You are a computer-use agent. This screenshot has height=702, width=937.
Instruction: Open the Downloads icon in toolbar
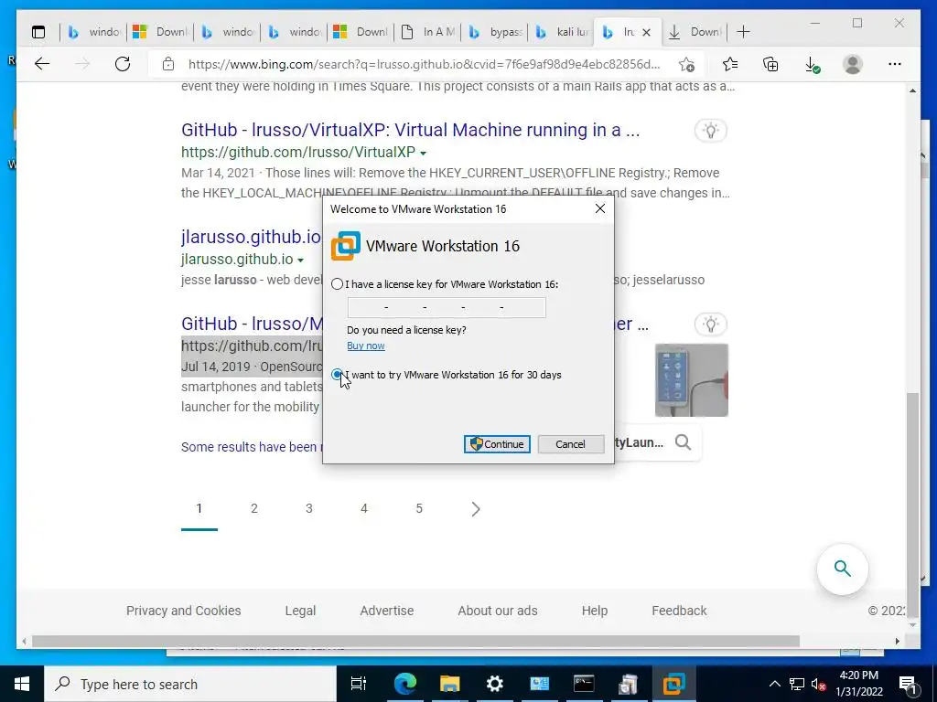tap(813, 65)
